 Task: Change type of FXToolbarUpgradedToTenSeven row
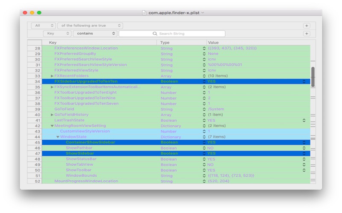(x=204, y=104)
